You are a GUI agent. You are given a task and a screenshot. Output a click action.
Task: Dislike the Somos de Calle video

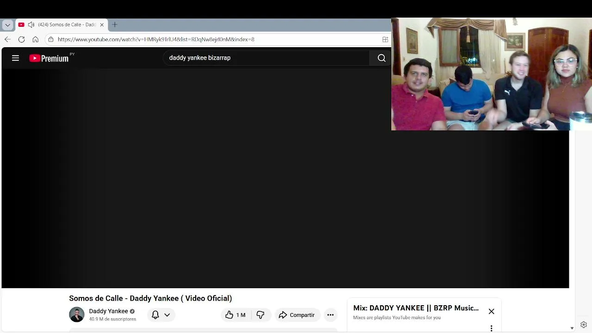pyautogui.click(x=261, y=315)
